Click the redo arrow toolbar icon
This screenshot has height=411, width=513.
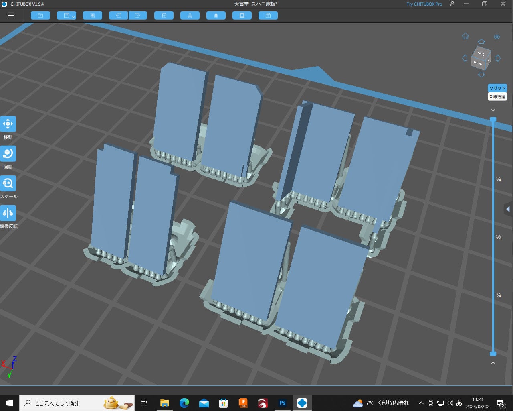(x=137, y=16)
